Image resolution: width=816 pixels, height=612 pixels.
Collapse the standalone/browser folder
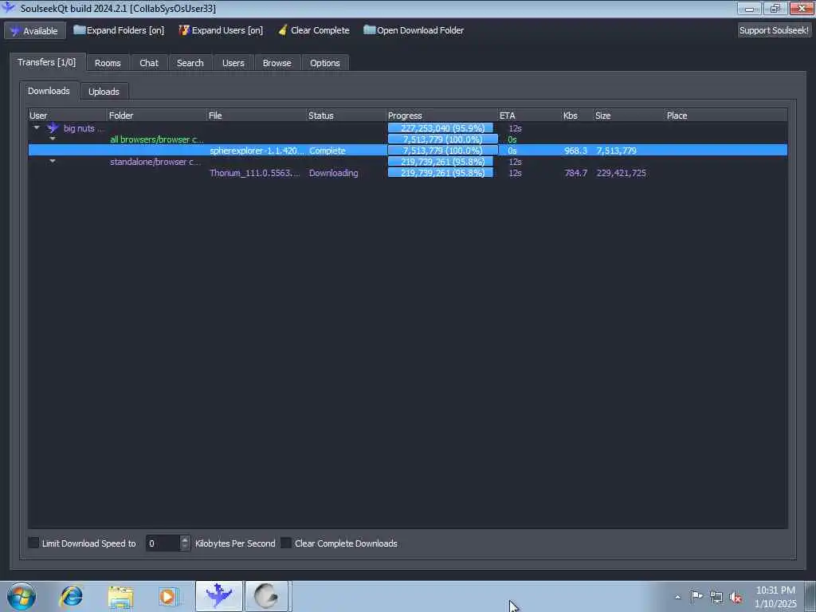(x=53, y=161)
